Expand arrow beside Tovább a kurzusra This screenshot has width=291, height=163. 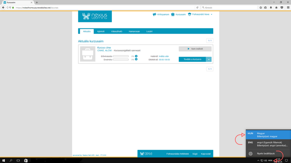[x=209, y=59]
